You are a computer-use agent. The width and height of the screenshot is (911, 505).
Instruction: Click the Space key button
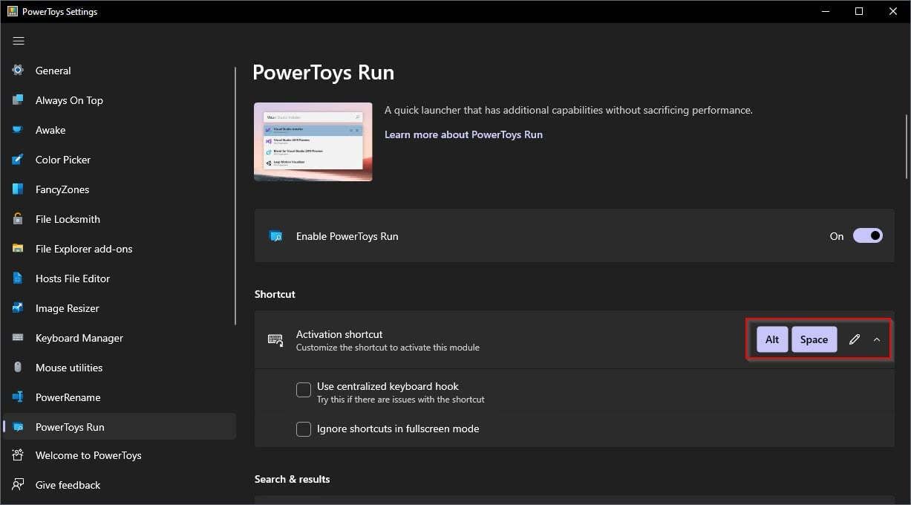coord(814,339)
